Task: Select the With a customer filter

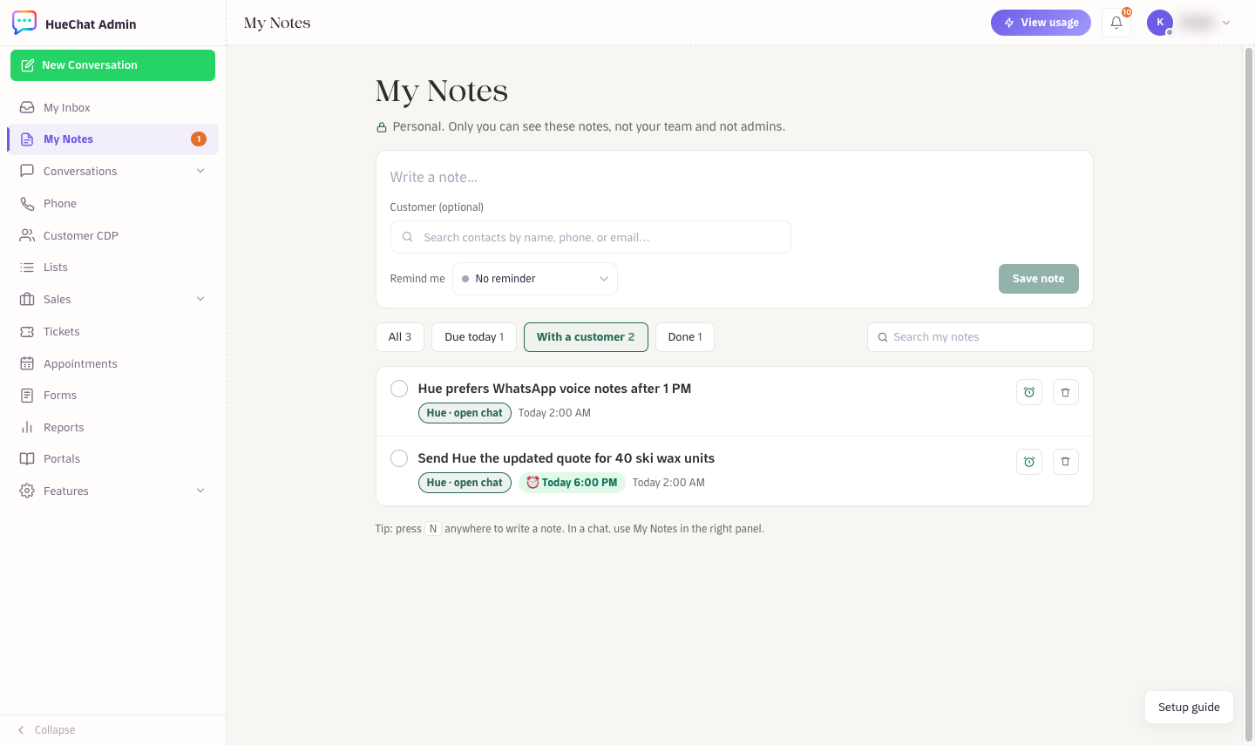Action: click(586, 337)
